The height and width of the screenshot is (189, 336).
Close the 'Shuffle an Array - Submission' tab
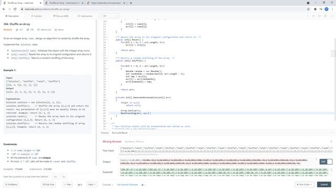pos(82,3)
